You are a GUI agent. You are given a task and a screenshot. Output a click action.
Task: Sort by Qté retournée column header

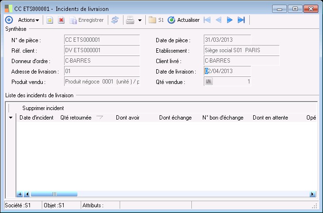[x=76, y=118]
